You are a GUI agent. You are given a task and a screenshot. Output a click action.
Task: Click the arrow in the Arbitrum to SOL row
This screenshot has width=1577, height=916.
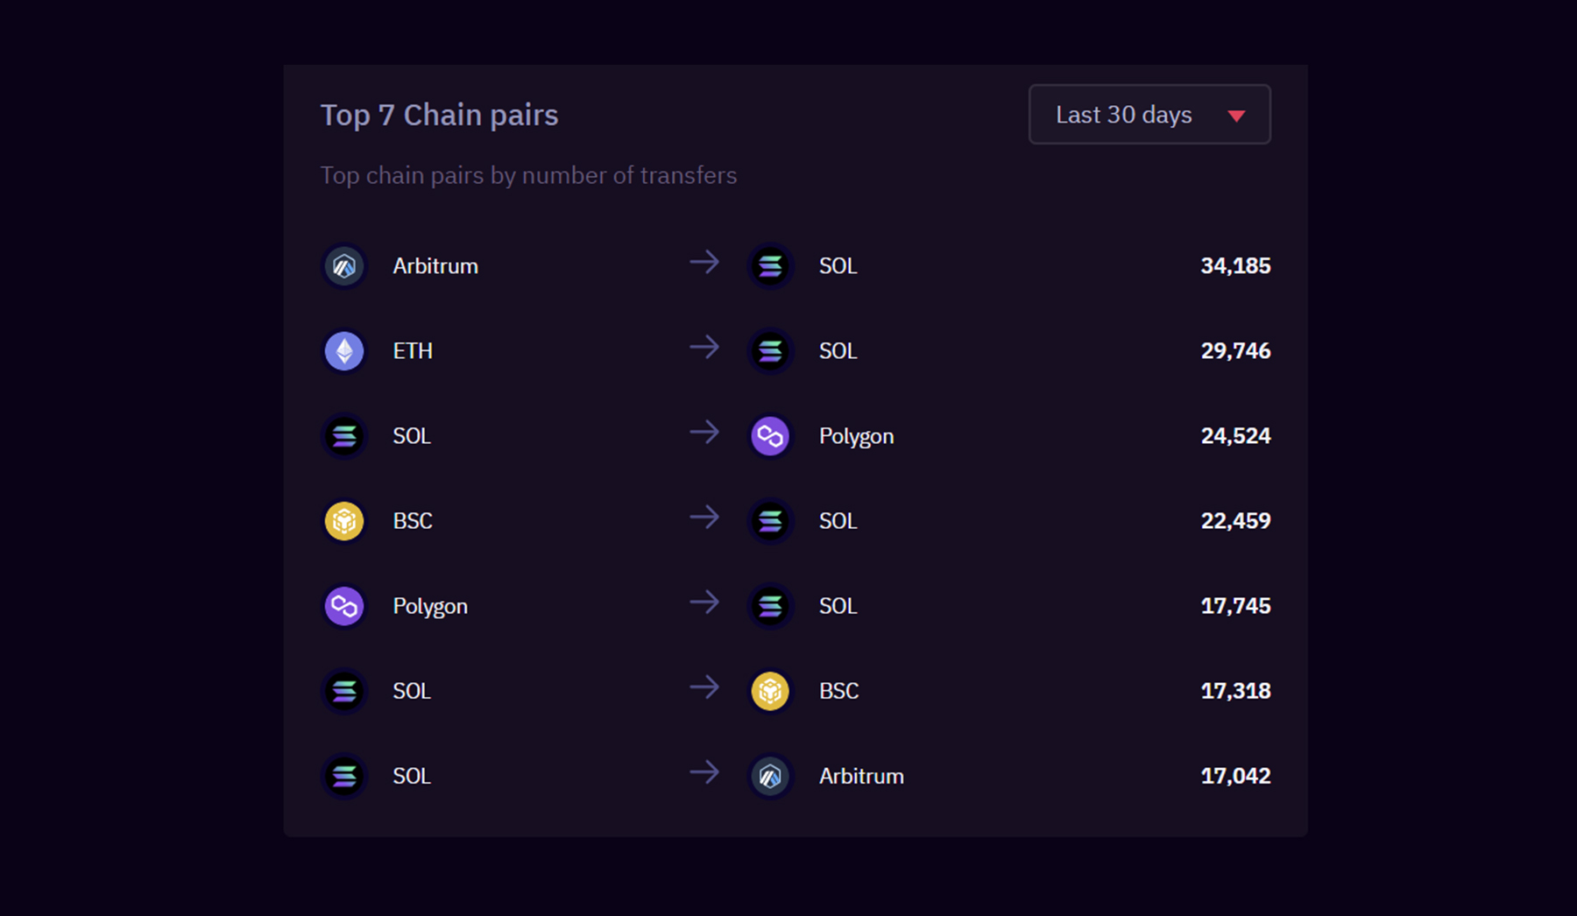coord(704,263)
